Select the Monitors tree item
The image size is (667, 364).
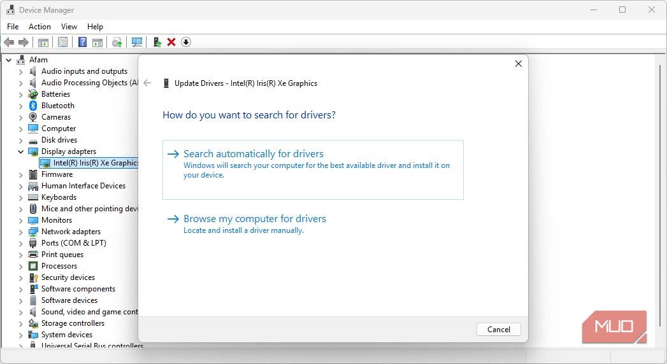(57, 220)
